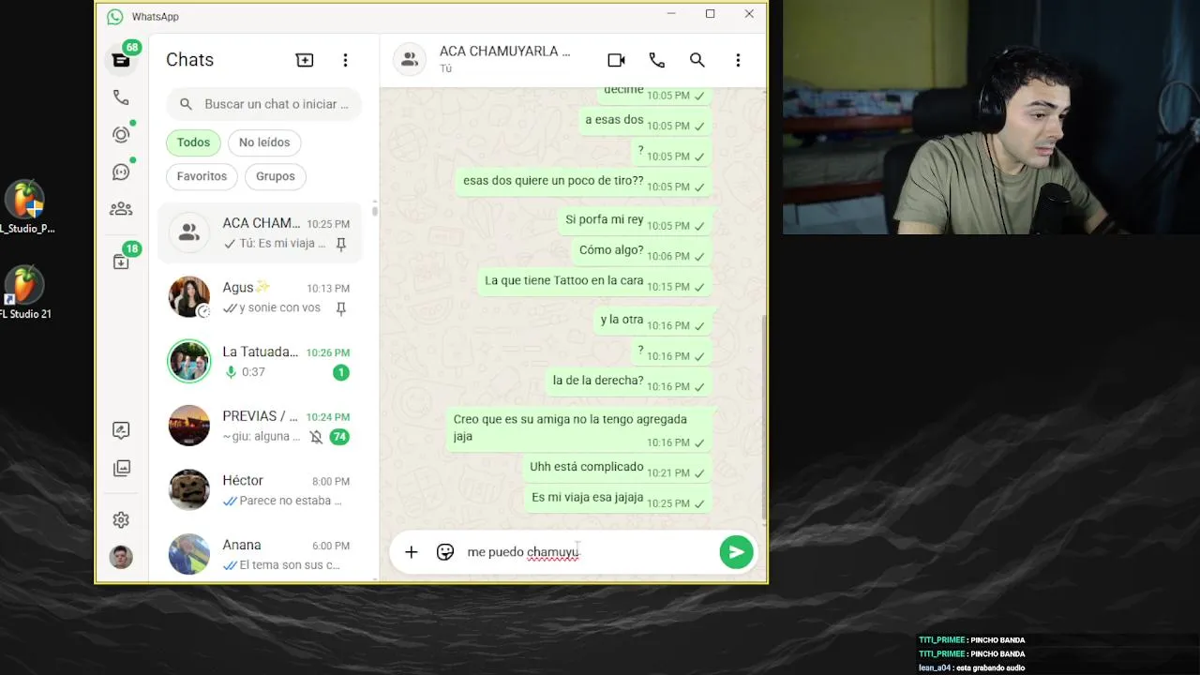Open conversation three-dot menu
This screenshot has width=1200, height=675.
[x=738, y=60]
